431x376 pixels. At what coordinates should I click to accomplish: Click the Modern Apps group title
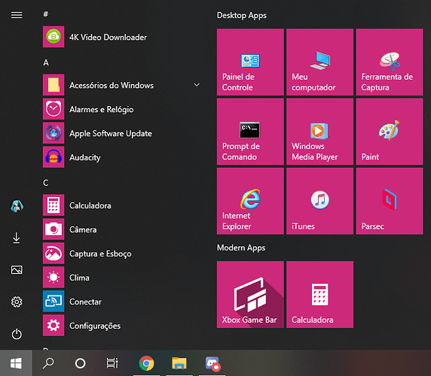[241, 247]
